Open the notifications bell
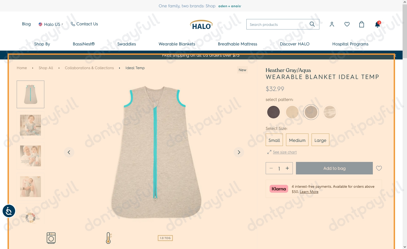 point(378,24)
